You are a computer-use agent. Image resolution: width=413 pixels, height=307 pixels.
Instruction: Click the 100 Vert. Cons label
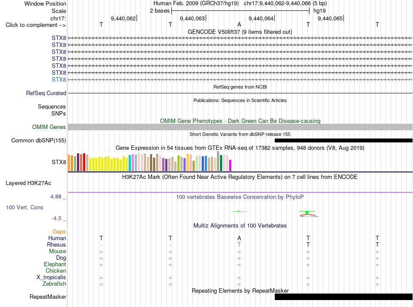(x=24, y=207)
